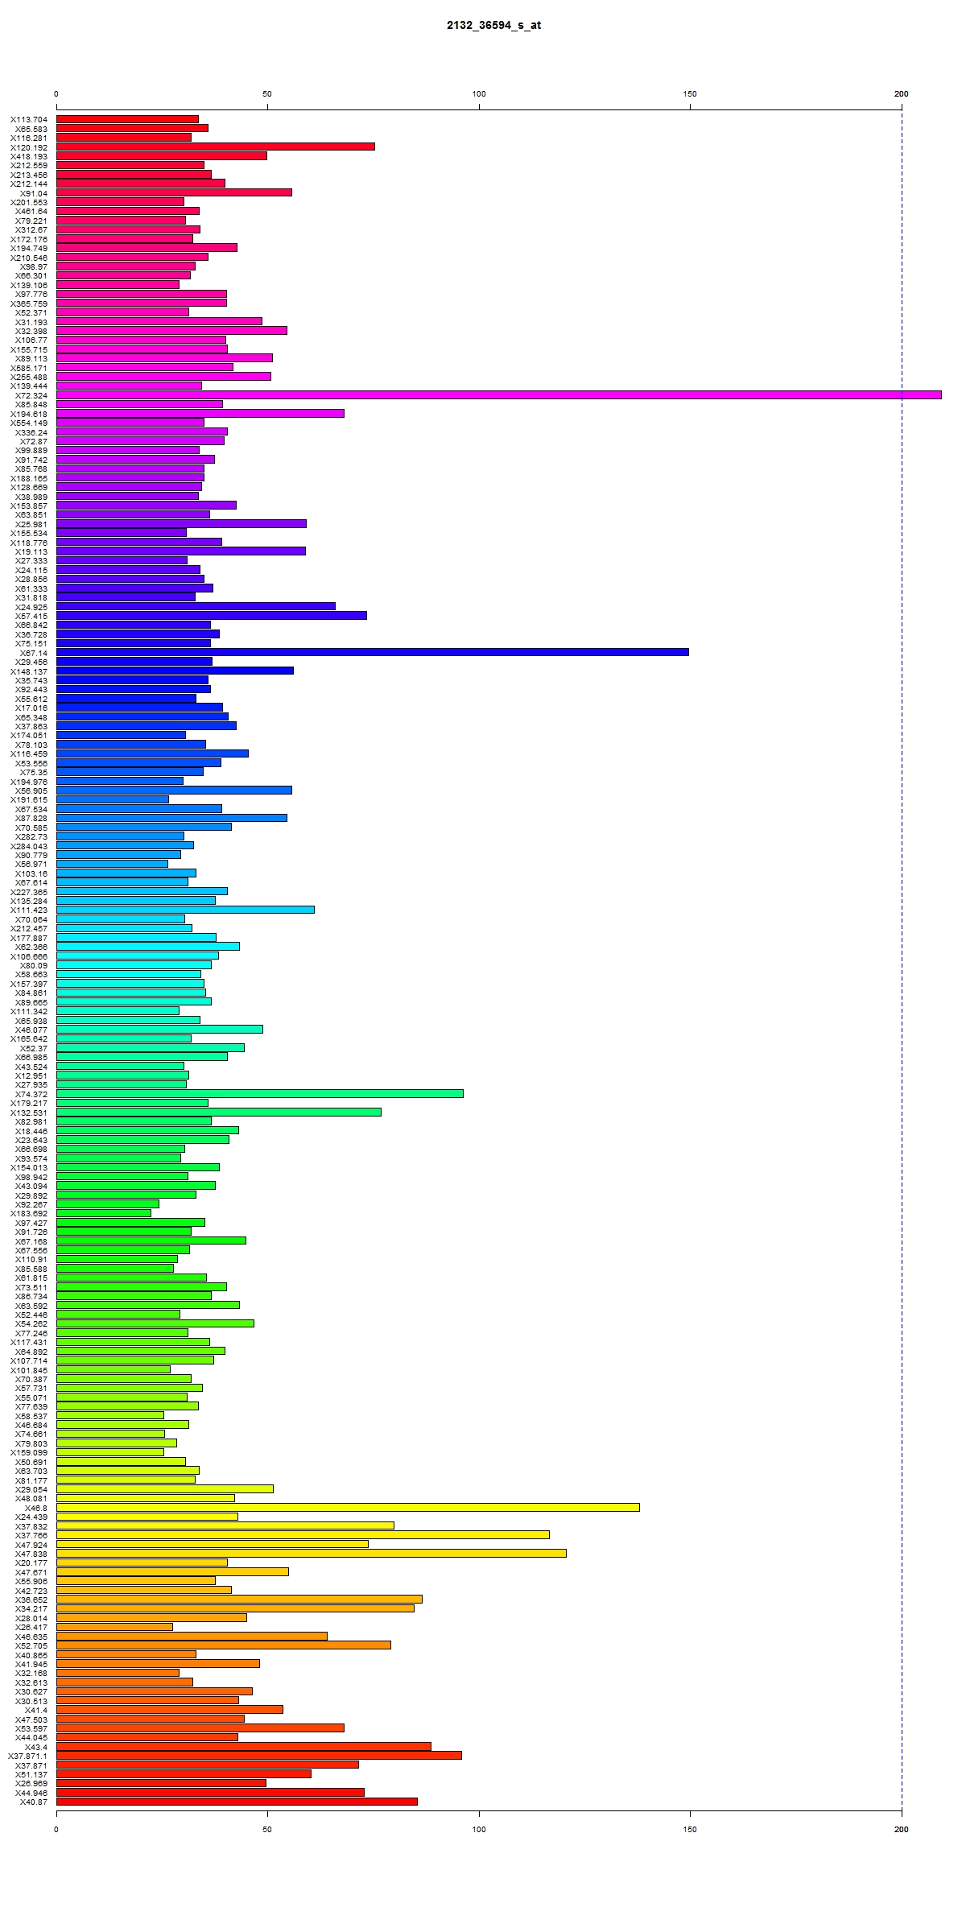Screen dimensions: 966x1932
Task: Click the chart title 2132_36594_s_at
Action: click(494, 25)
